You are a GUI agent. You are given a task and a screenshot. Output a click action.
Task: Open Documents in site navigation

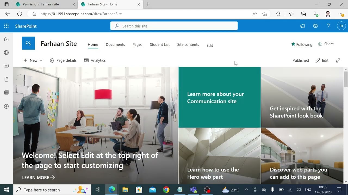[115, 45]
